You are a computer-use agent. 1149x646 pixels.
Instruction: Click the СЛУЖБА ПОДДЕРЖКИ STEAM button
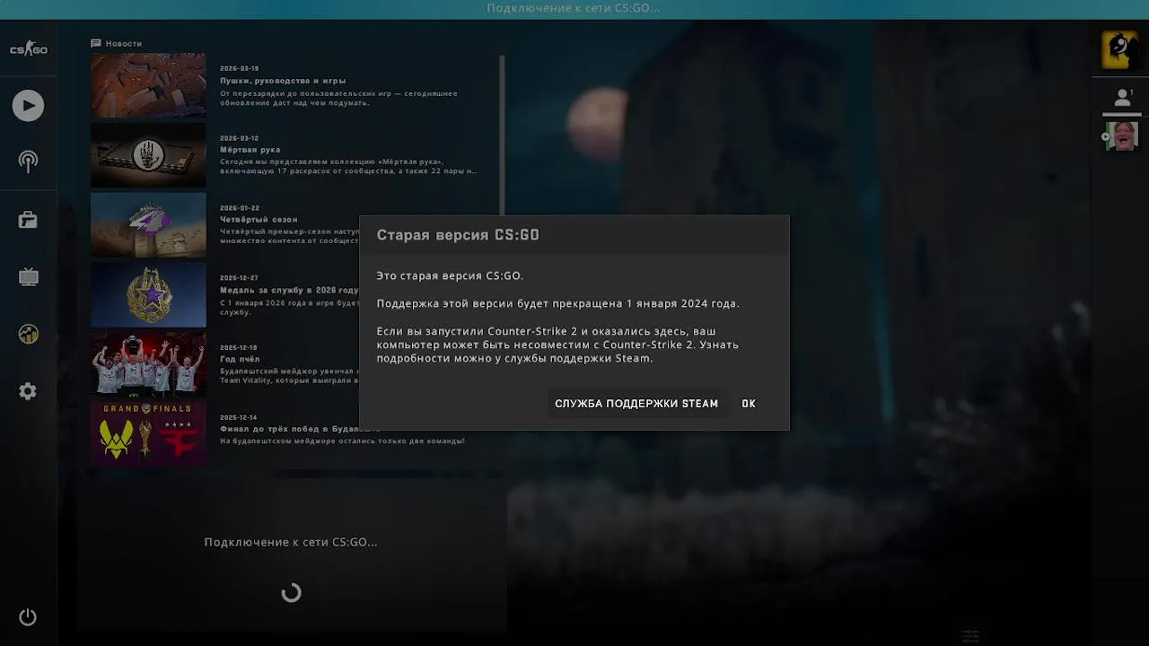coord(636,404)
